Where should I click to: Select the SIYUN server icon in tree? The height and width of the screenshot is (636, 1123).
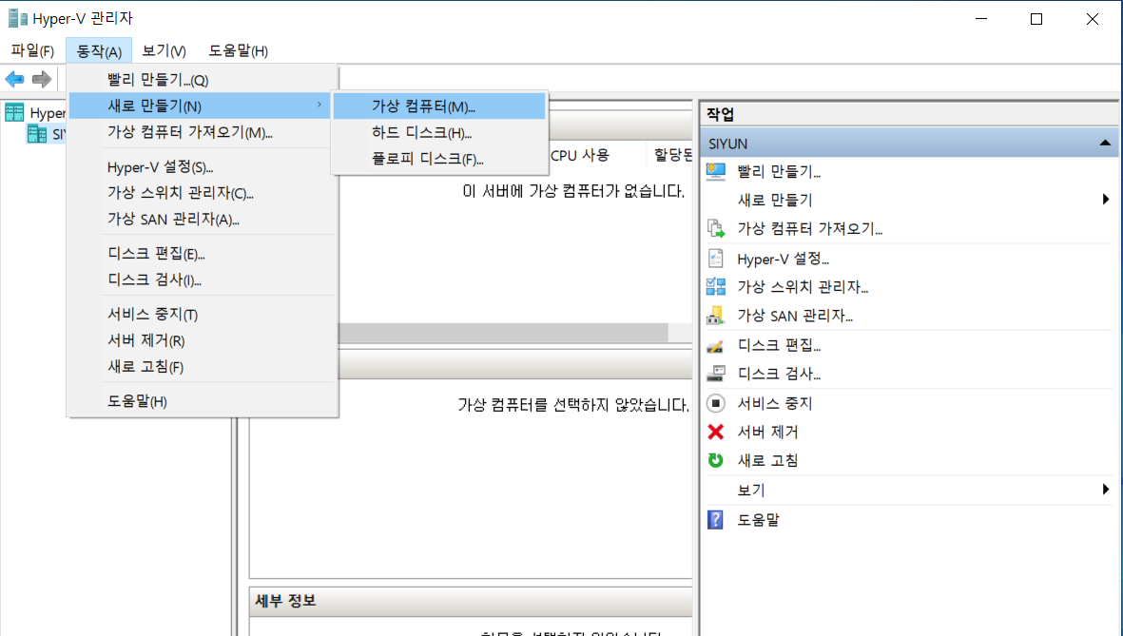[x=37, y=134]
